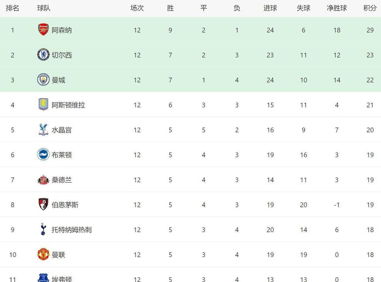Image resolution: width=381 pixels, height=282 pixels.
Task: Click the Bournemouth club badge
Action: pos(43,204)
